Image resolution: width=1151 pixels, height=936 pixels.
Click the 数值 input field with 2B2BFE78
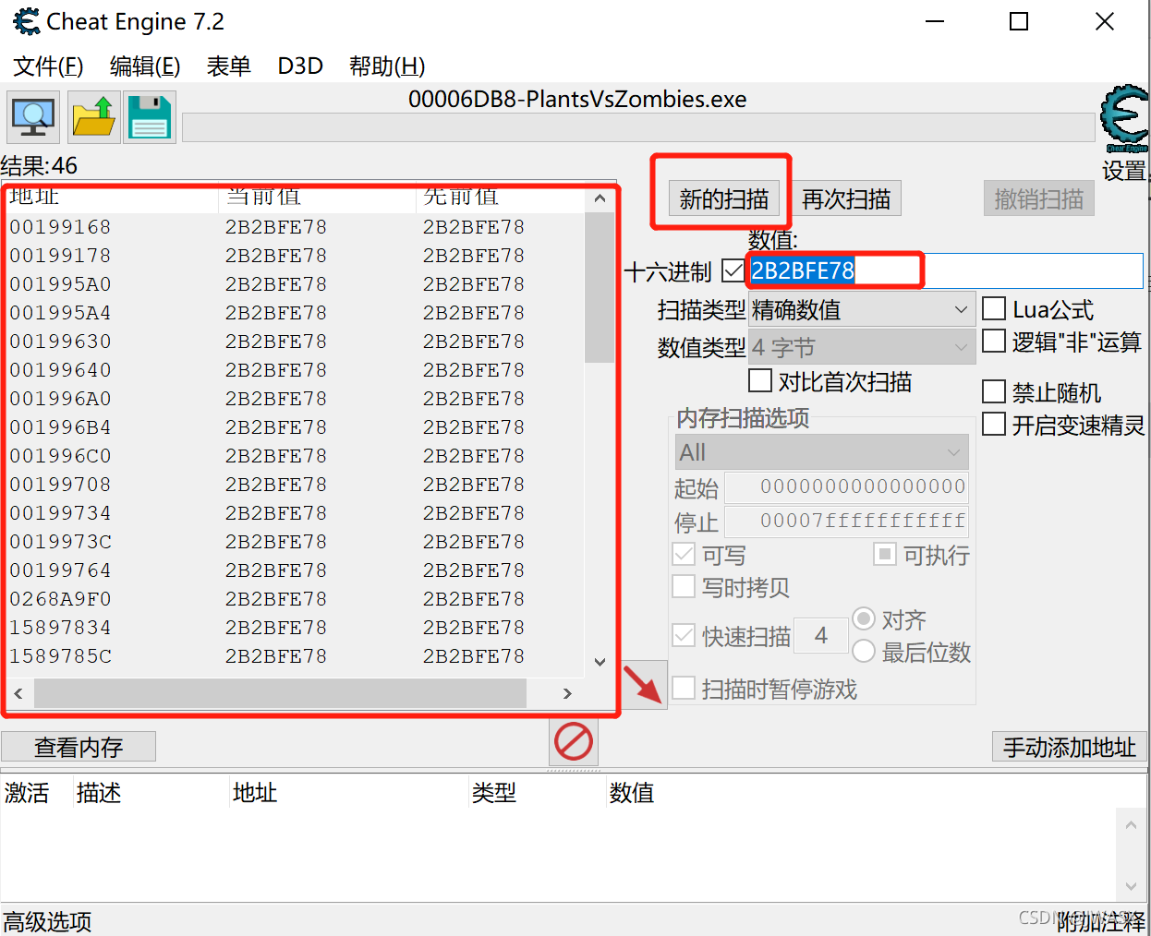point(945,270)
